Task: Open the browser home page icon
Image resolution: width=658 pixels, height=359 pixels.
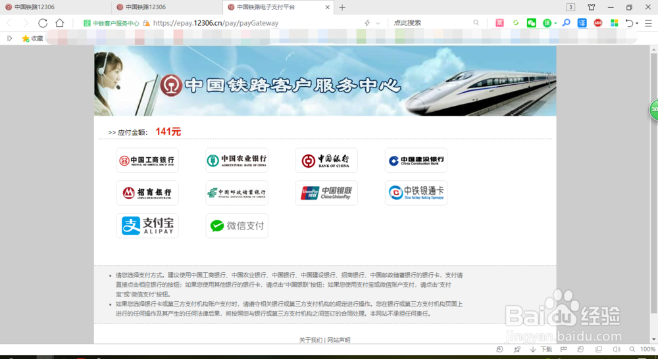Action: click(x=60, y=23)
